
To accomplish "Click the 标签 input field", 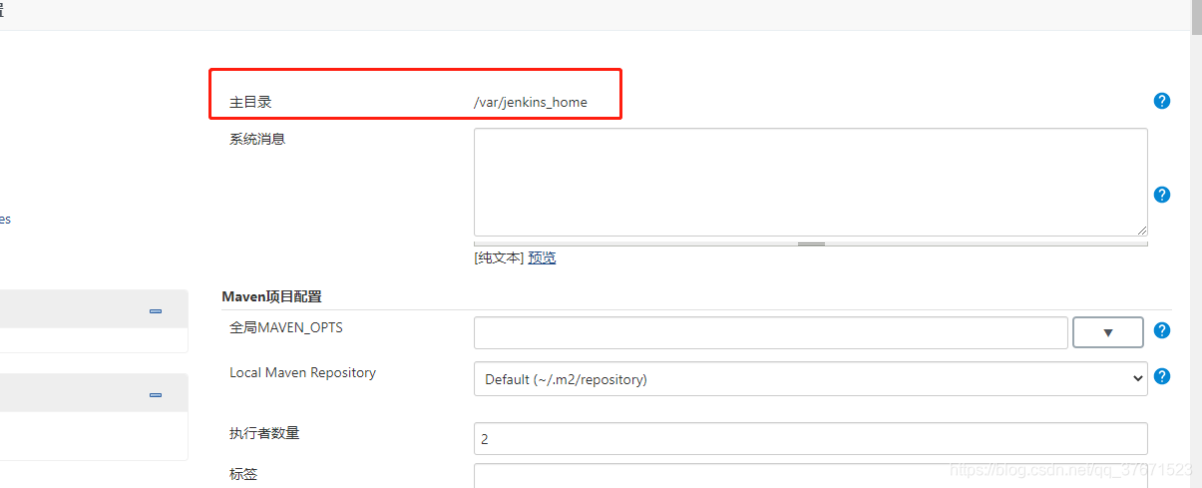I will pyautogui.click(x=810, y=476).
